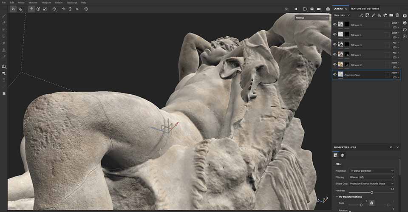Select the Move translate gizmo tool

pos(31,9)
